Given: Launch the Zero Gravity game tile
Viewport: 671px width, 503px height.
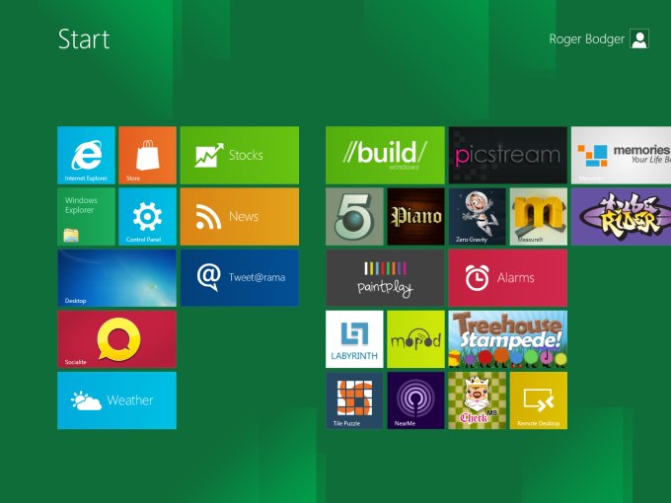Looking at the screenshot, I should [x=478, y=216].
